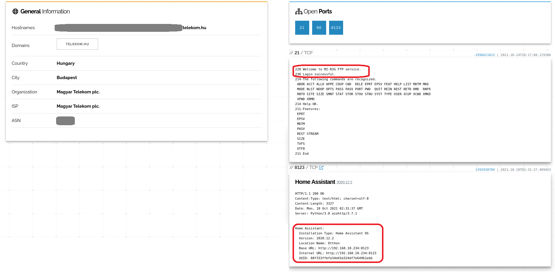Click the 'Server: Python/3.8 aiohttp/3.7.1' line
555x272 pixels.
point(326,214)
